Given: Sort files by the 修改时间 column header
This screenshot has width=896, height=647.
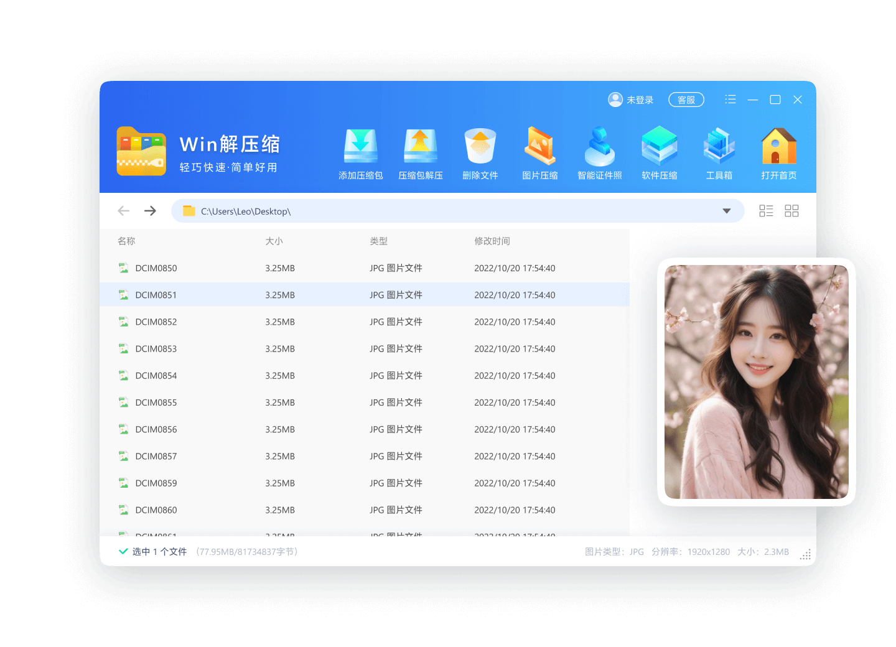Looking at the screenshot, I should [492, 241].
